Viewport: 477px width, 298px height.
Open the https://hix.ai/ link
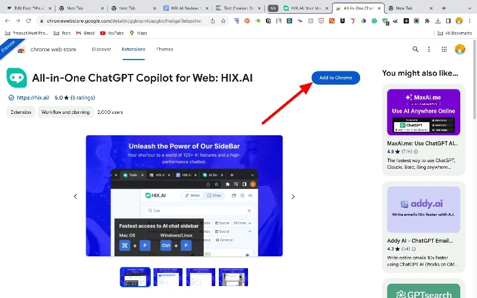33,98
